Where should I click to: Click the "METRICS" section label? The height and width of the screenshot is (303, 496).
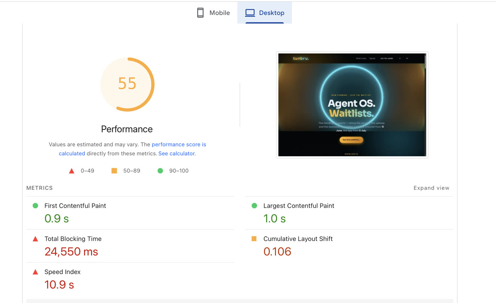(40, 188)
